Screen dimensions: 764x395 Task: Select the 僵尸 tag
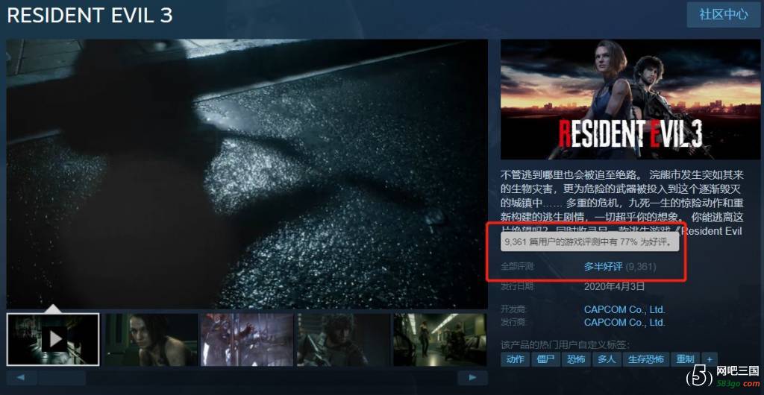point(545,359)
